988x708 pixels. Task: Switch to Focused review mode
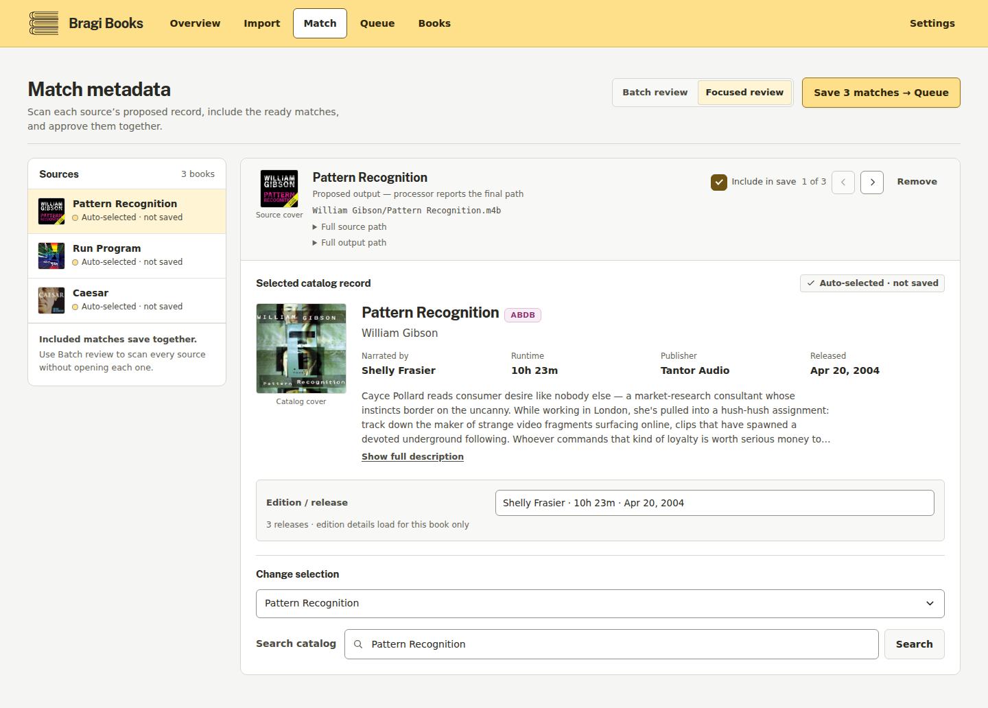pyautogui.click(x=744, y=93)
